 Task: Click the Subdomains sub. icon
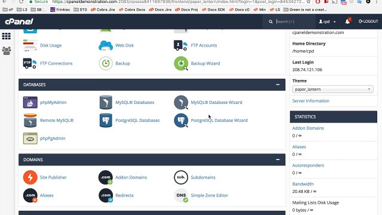181,177
